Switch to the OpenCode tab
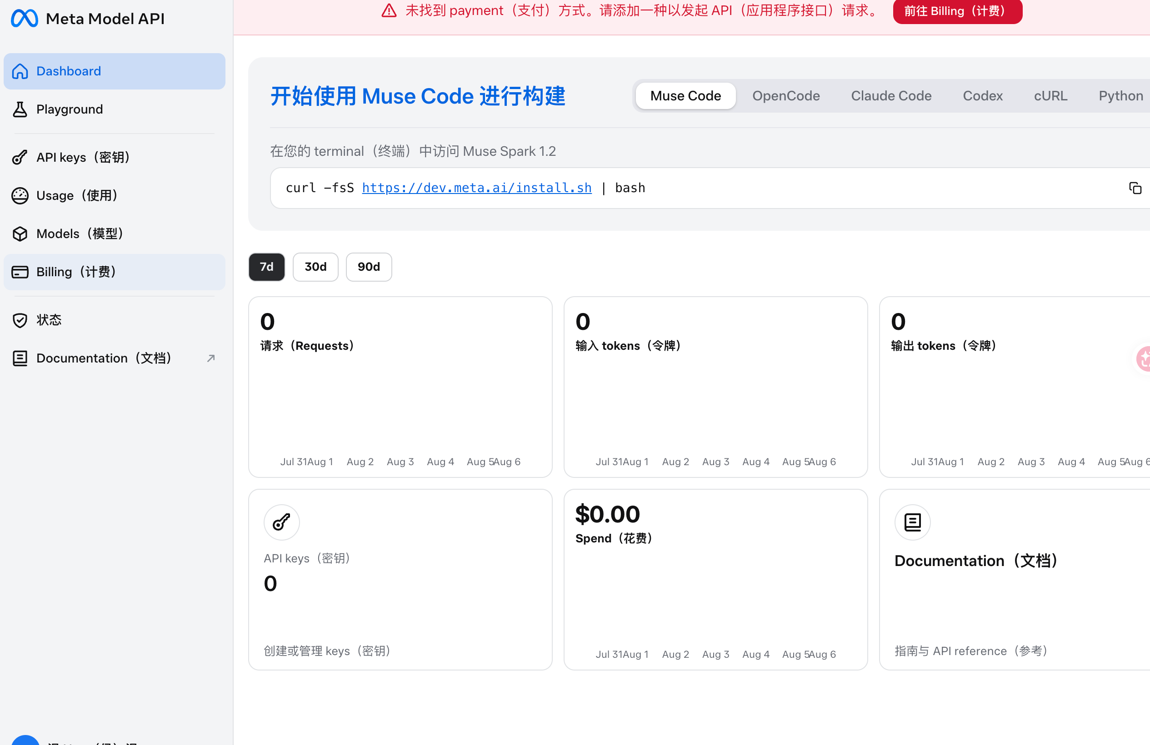Screen dimensions: 1150x745 click(785, 95)
